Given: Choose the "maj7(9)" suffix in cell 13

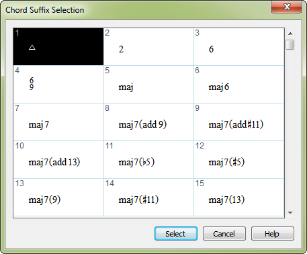Looking at the screenshot, I should [58, 197].
